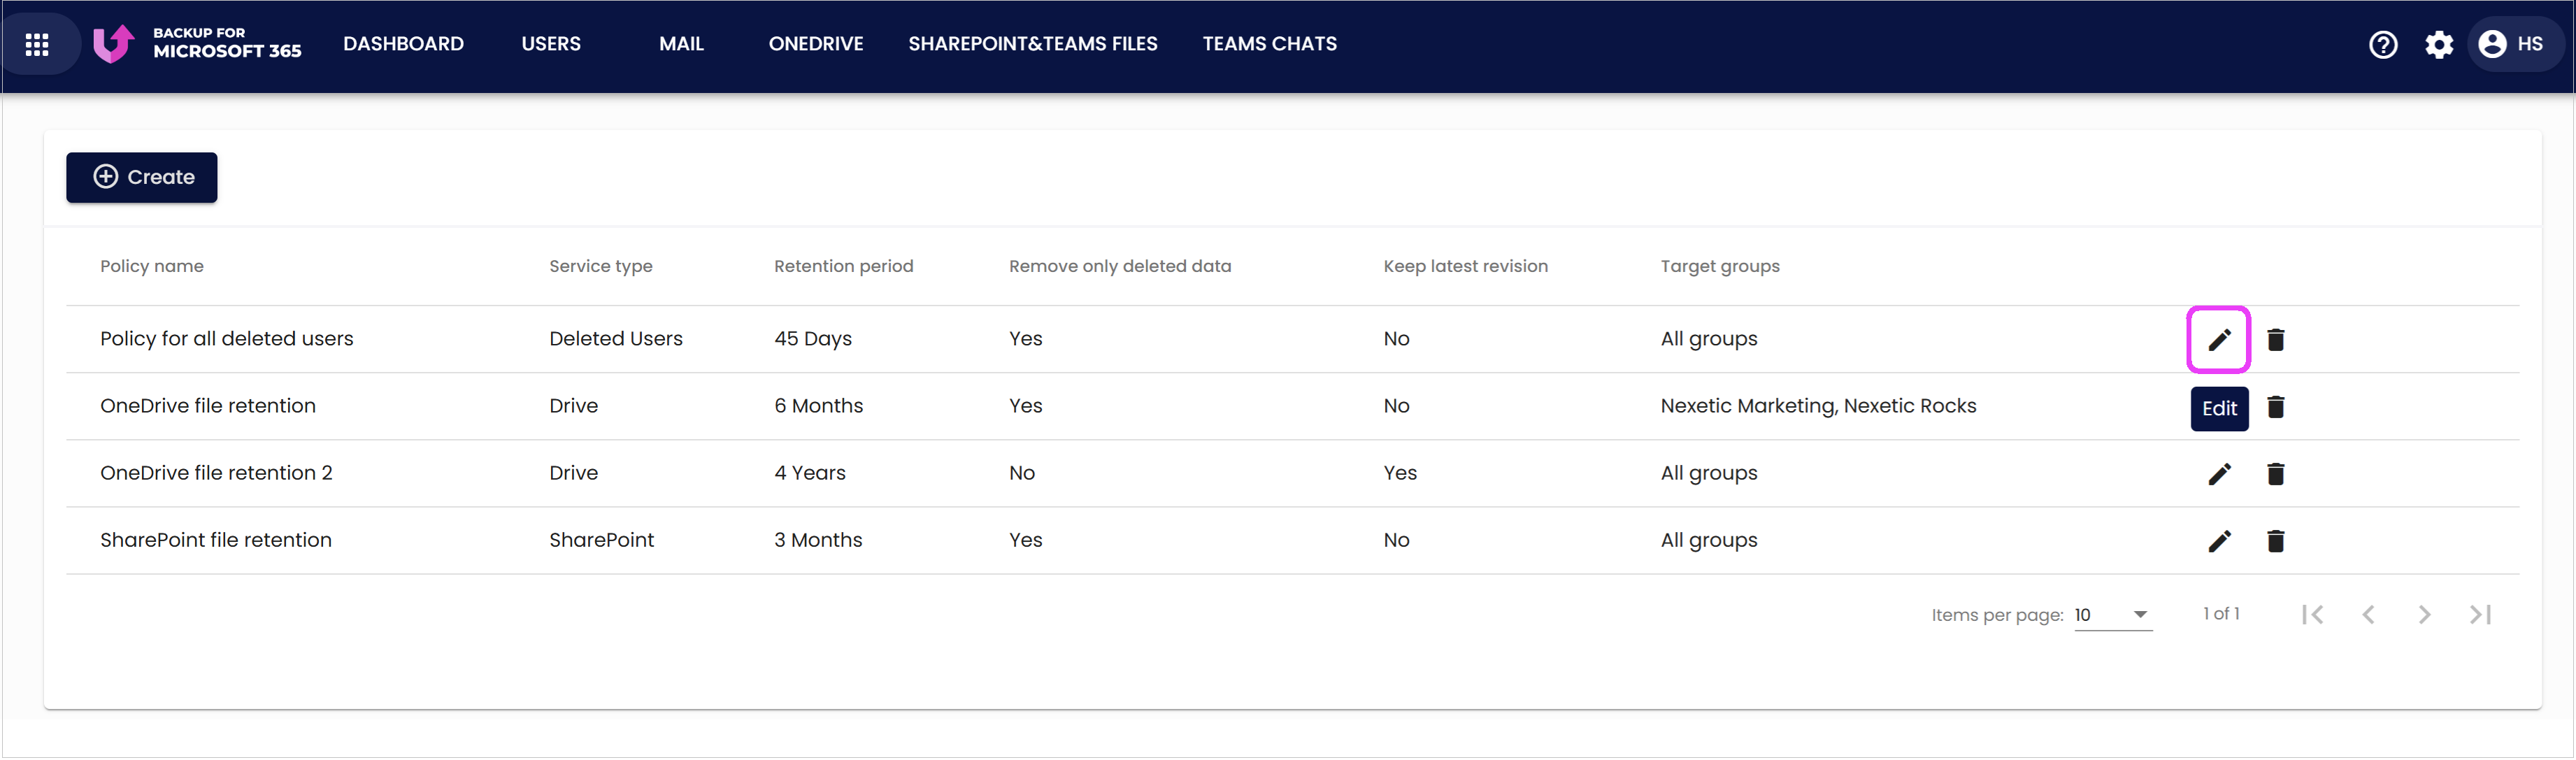
Task: Delete the SharePoint file retention policy
Action: (2276, 541)
